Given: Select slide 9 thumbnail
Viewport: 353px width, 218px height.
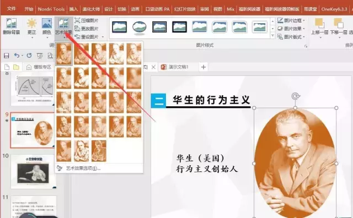Looking at the screenshot, I should pos(32,130).
